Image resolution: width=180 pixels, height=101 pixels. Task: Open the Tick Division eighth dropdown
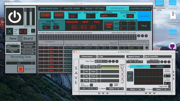pyautogui.click(x=109, y=15)
